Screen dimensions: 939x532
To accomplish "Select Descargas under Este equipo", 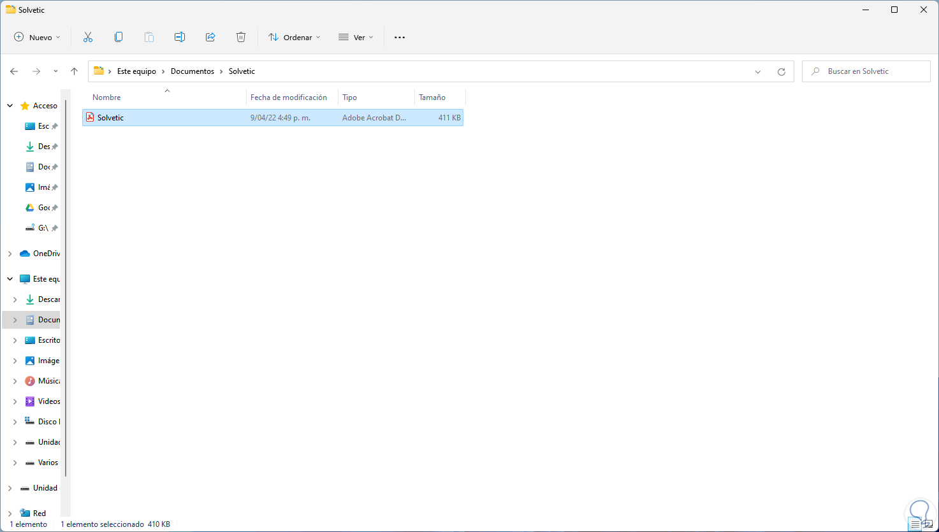I will [48, 299].
